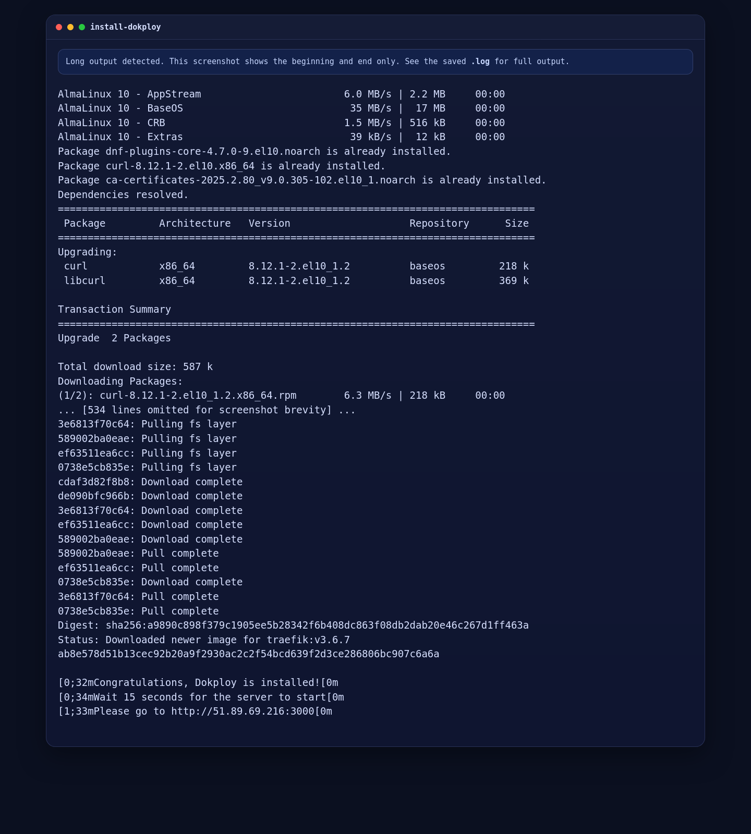The height and width of the screenshot is (834, 751).
Task: Click the 'Package curl-8.12.1-2.el10.x86_64' installed line
Action: tap(222, 166)
